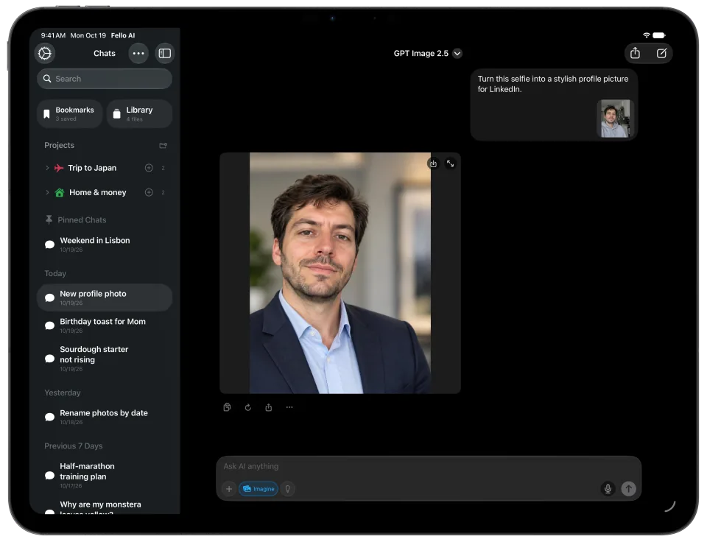Image resolution: width=707 pixels, height=542 pixels.
Task: Click the Previous 7 Days label
Action: [x=74, y=446]
